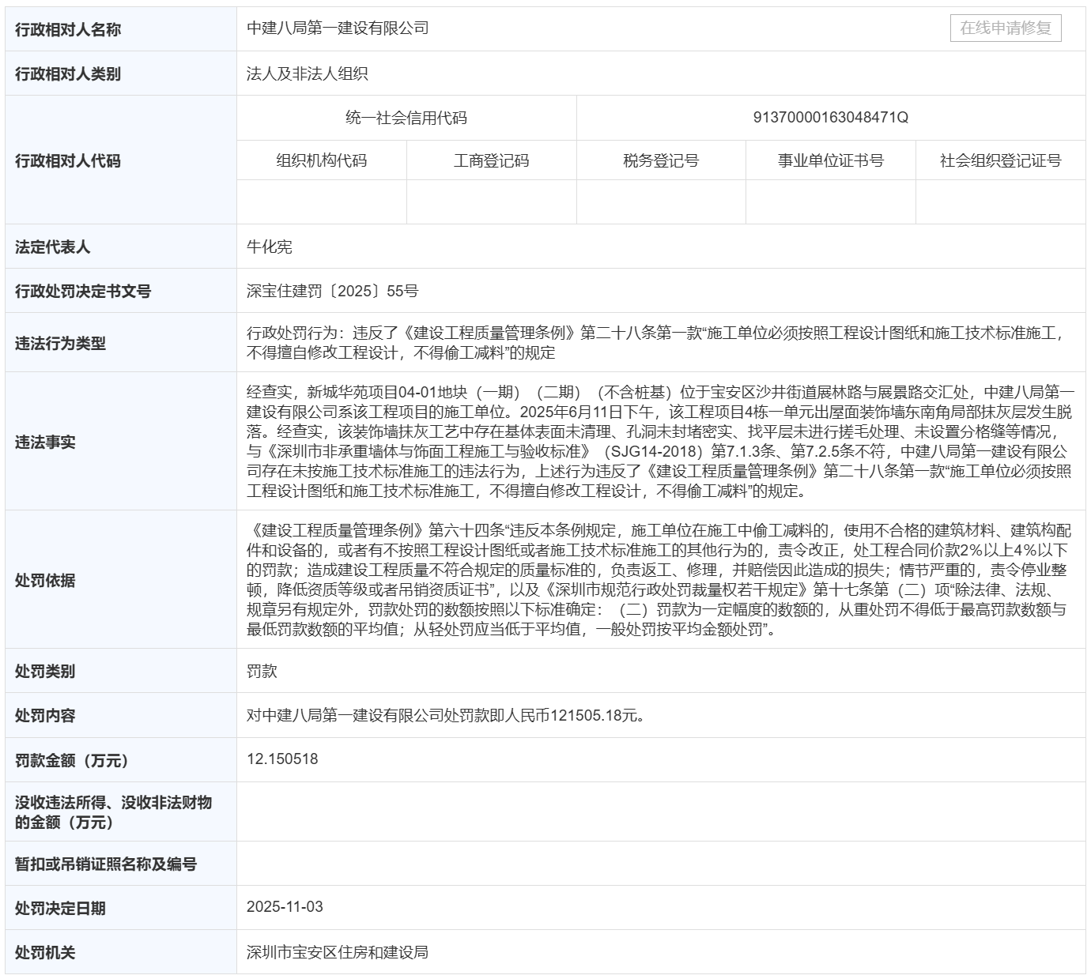Click the 违法事实 row label
Viewport: 1091px width, 979px height.
click(45, 442)
